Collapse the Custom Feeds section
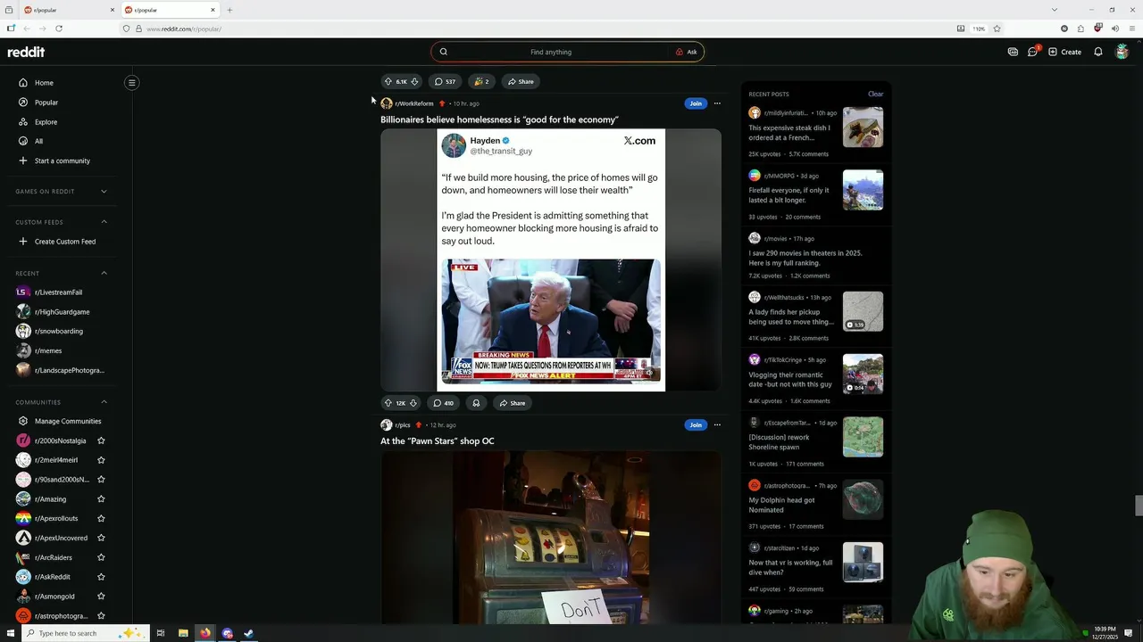1143x642 pixels. (104, 222)
